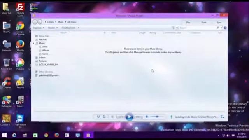Toggle repeat in the playback controls
The height and width of the screenshot is (140, 249).
(104, 117)
